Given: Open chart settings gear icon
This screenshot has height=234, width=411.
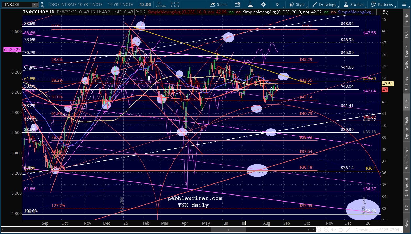Looking at the screenshot, I should 263,4.
